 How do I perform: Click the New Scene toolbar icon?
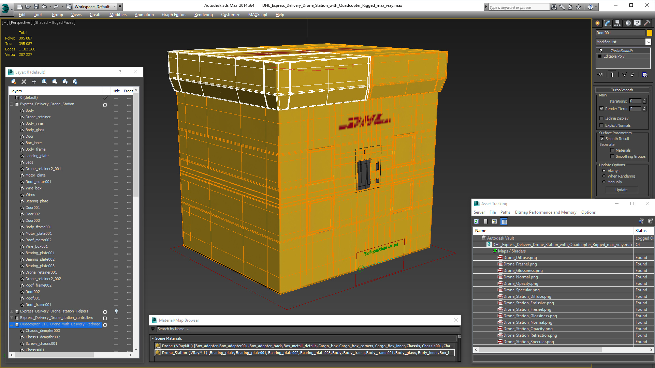pyautogui.click(x=19, y=6)
